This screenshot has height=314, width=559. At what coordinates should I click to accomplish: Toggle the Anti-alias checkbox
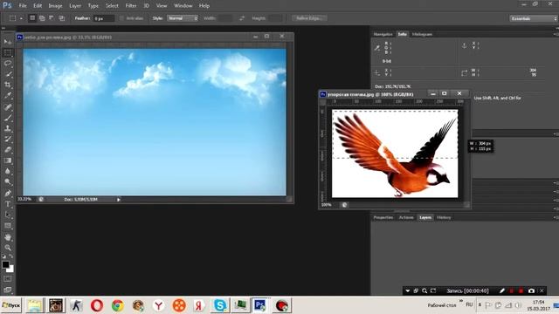(x=121, y=18)
